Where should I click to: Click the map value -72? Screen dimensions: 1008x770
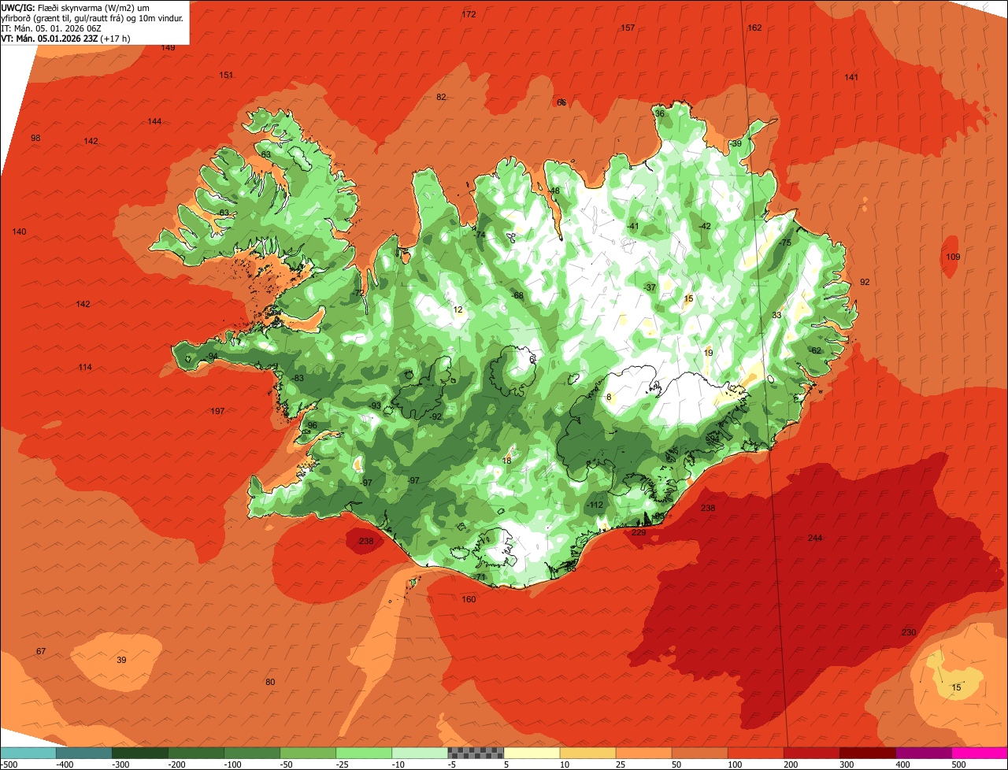pyautogui.click(x=358, y=292)
